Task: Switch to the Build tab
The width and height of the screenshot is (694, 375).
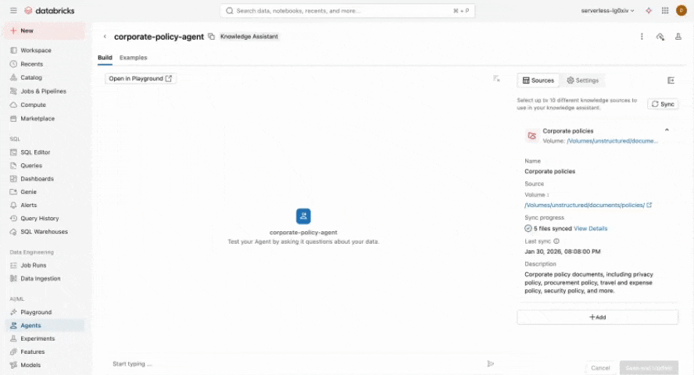Action: click(105, 58)
